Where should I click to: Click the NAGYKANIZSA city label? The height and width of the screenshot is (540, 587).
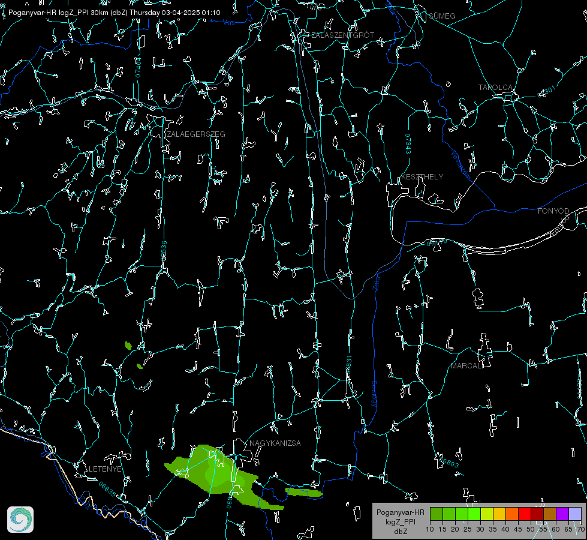pos(275,443)
